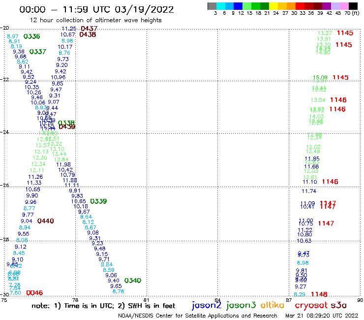Click the gray swatch in the color scale
The width and height of the screenshot is (364, 320).
[x=212, y=6]
